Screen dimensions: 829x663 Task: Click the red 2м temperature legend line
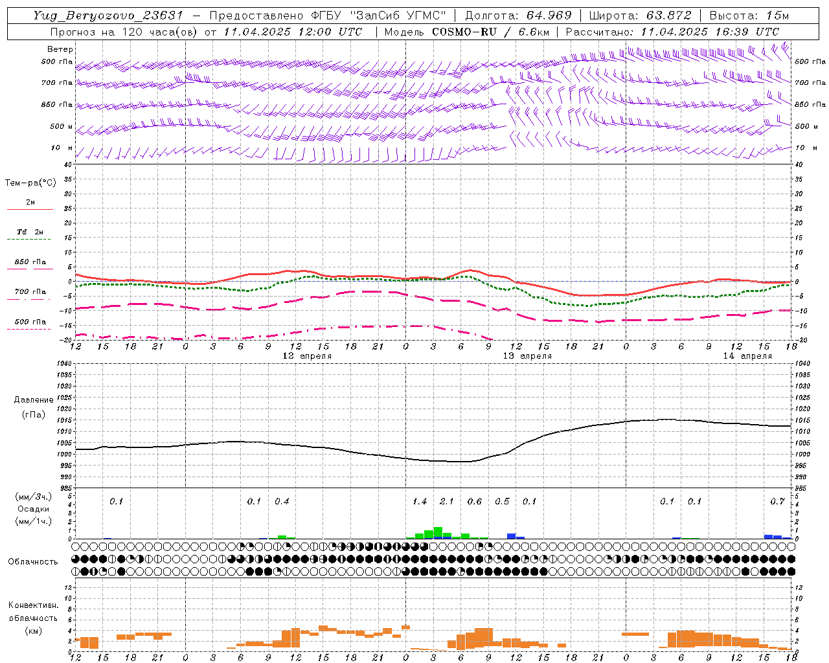[30, 209]
